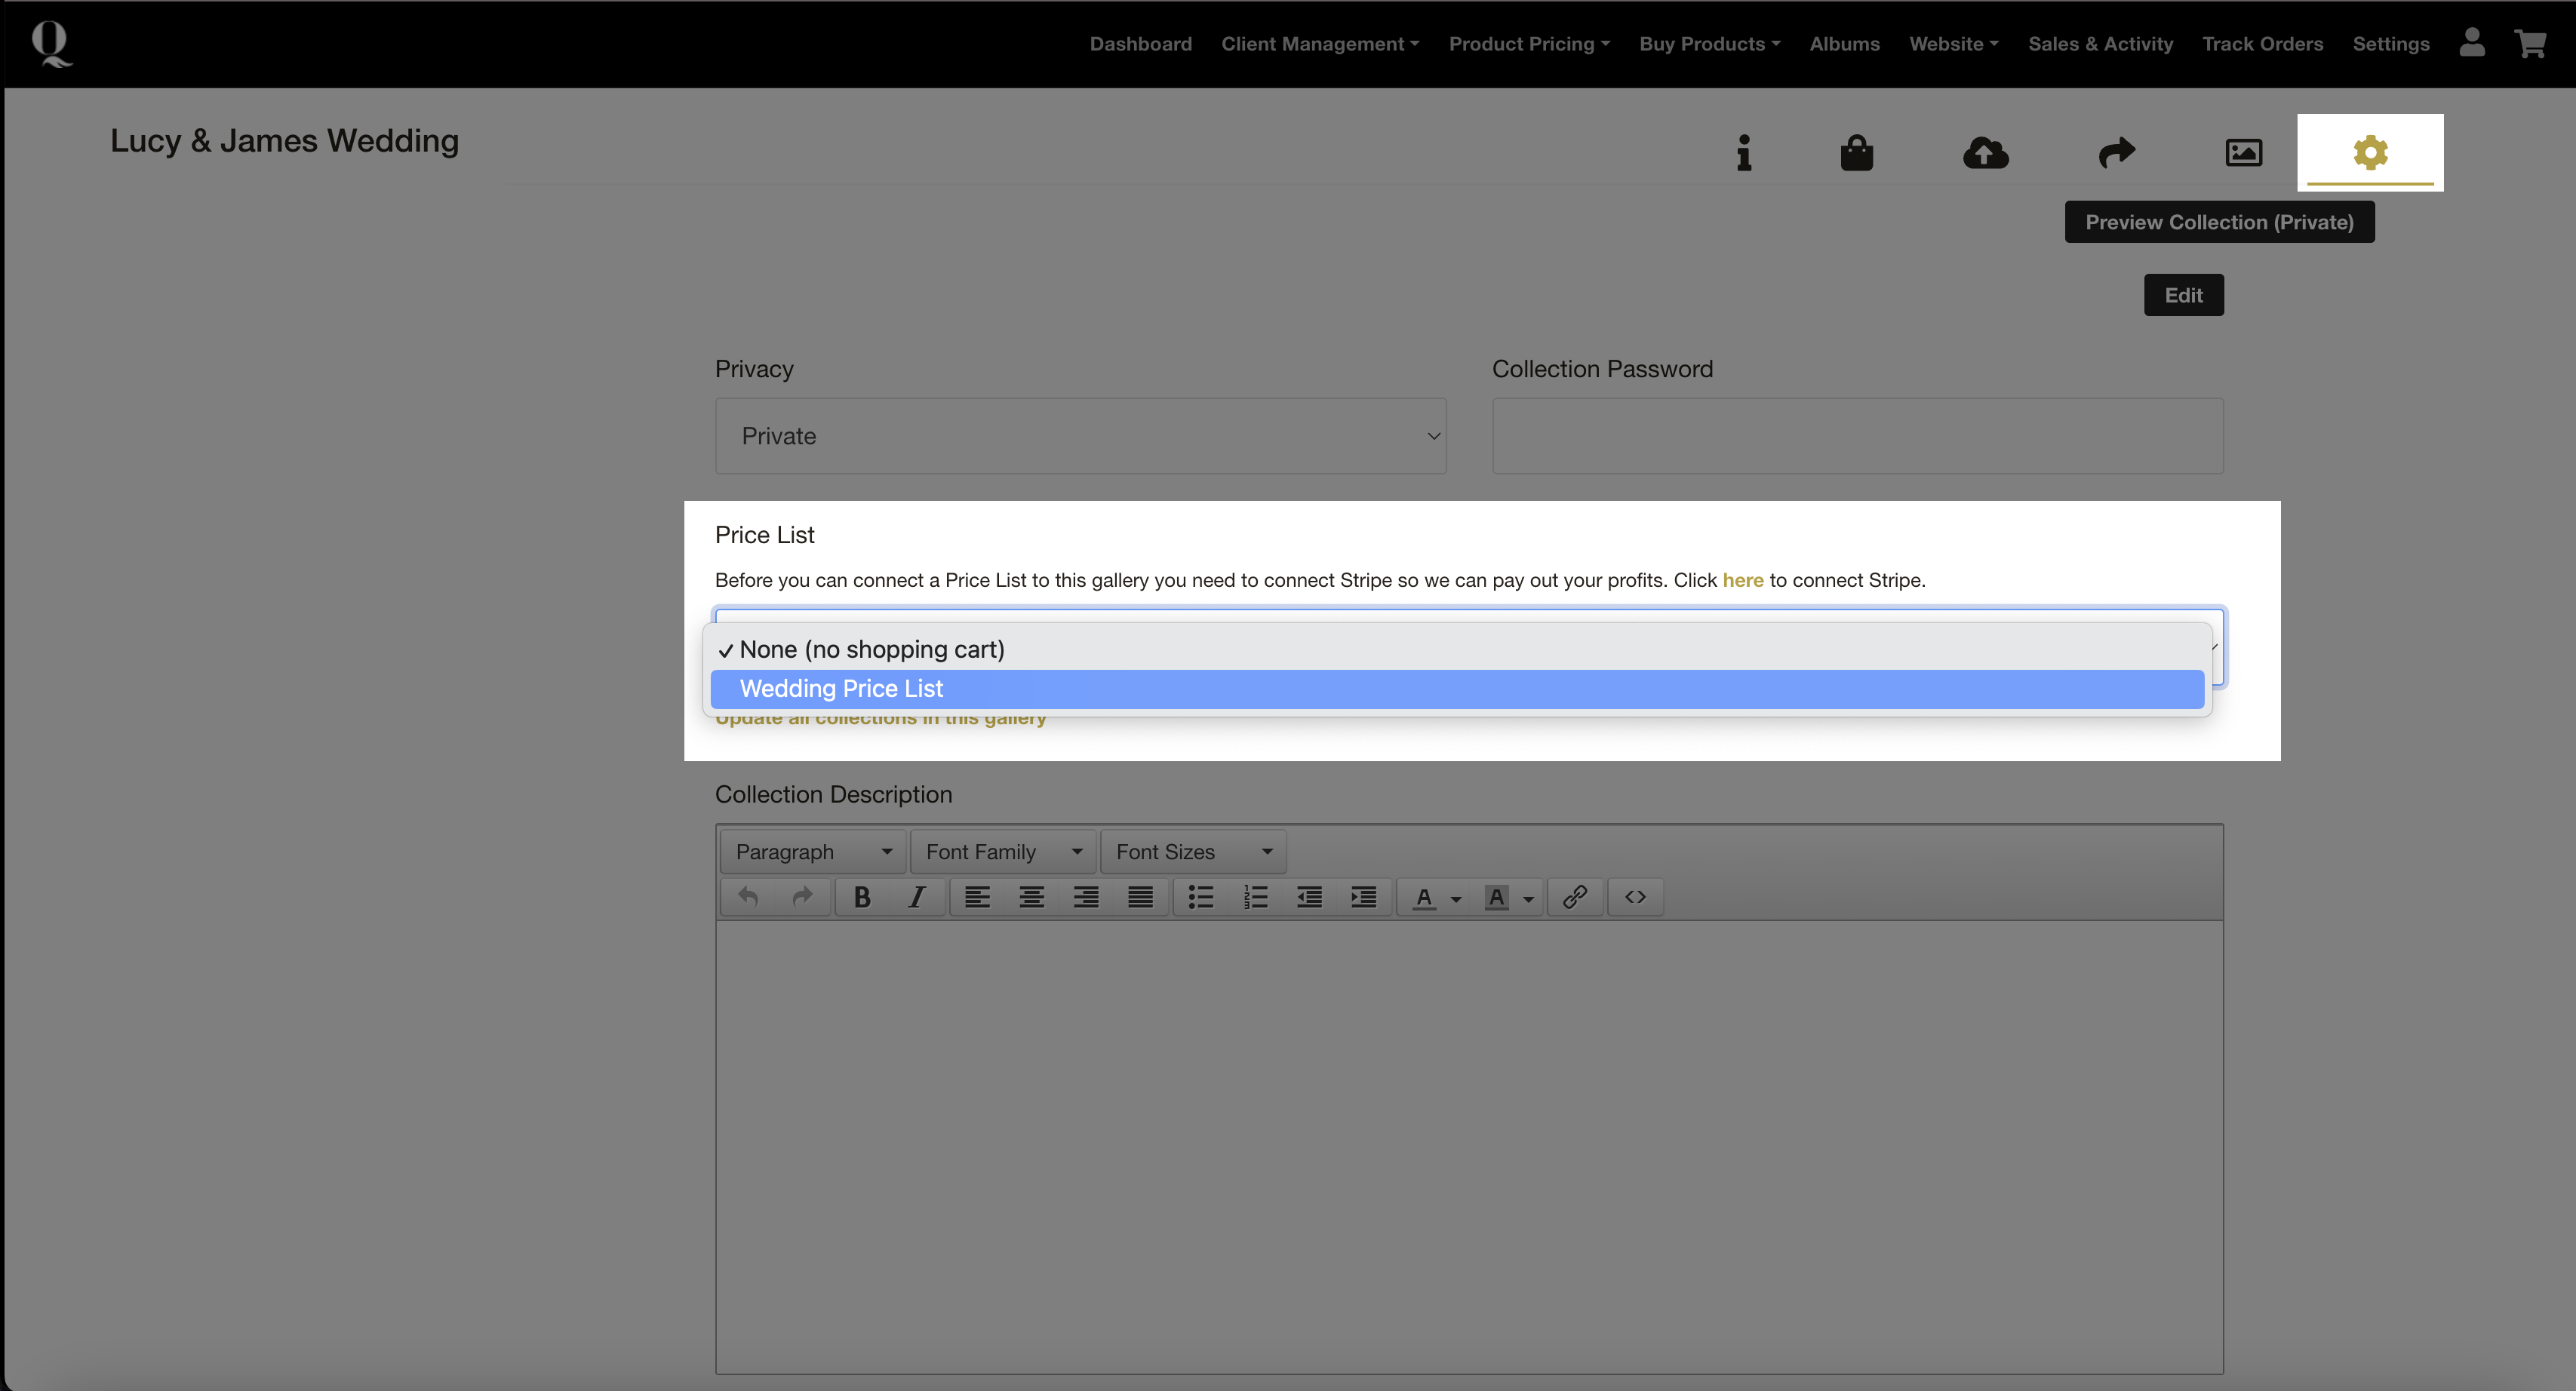Click the share arrow icon
Screen dimensions: 2576x1391
(2116, 153)
